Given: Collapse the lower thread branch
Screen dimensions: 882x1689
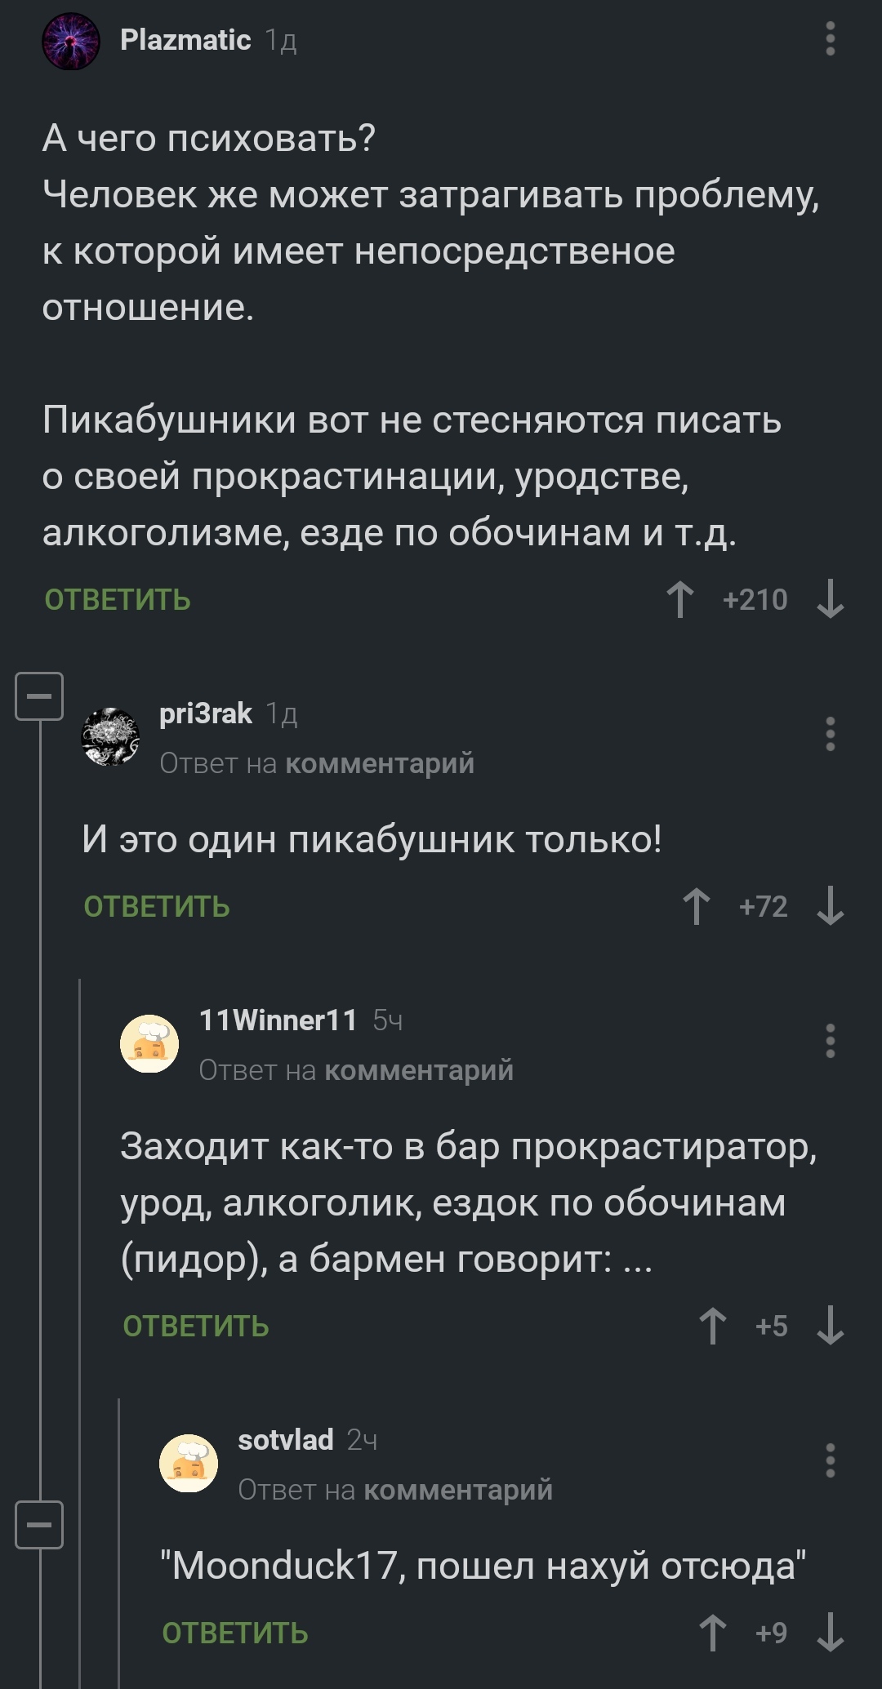Looking at the screenshot, I should coord(39,1524).
